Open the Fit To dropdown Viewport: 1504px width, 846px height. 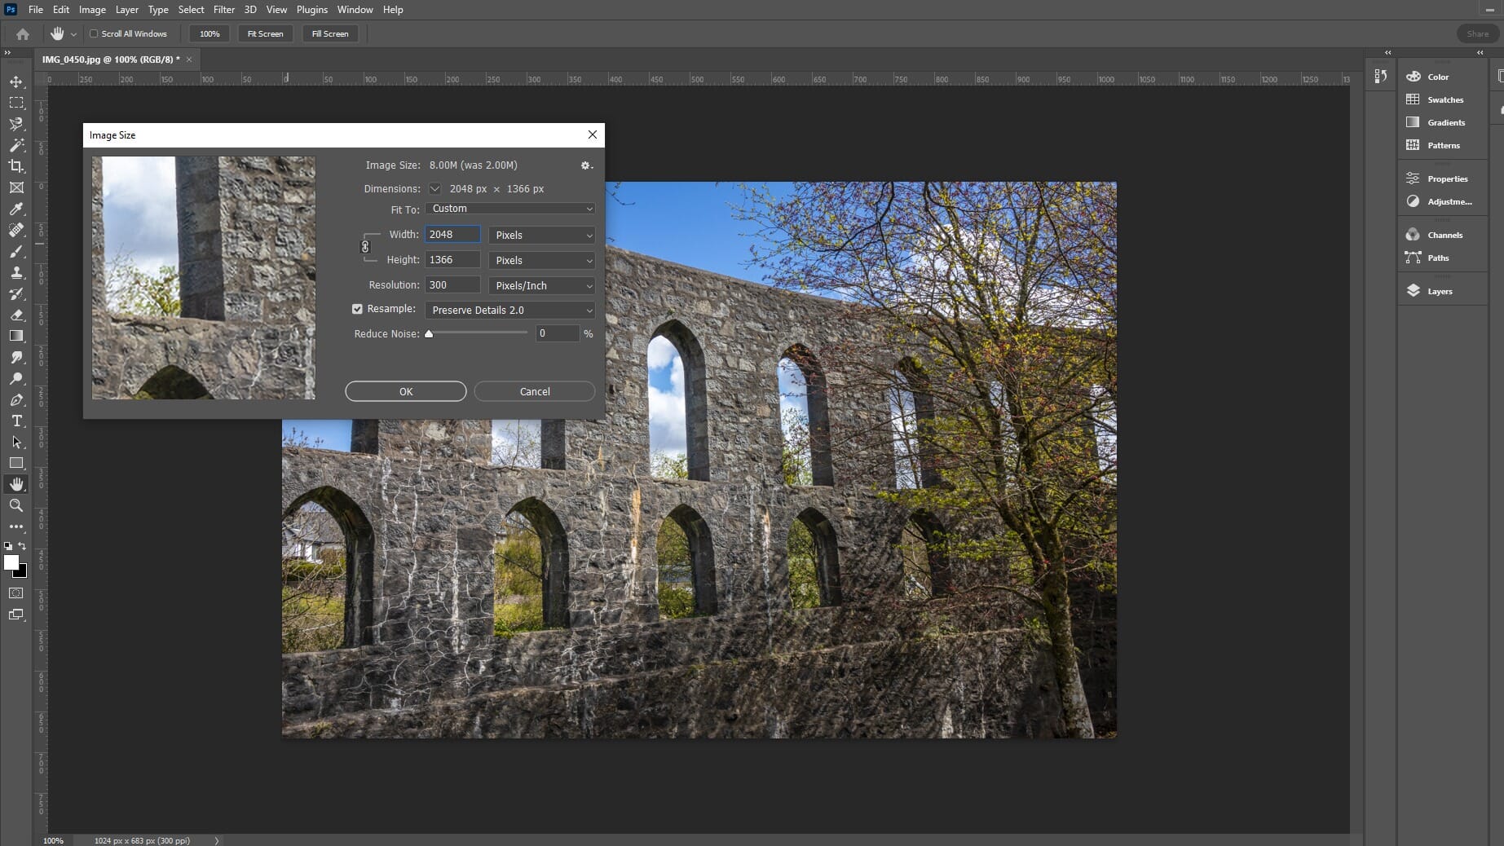point(509,209)
